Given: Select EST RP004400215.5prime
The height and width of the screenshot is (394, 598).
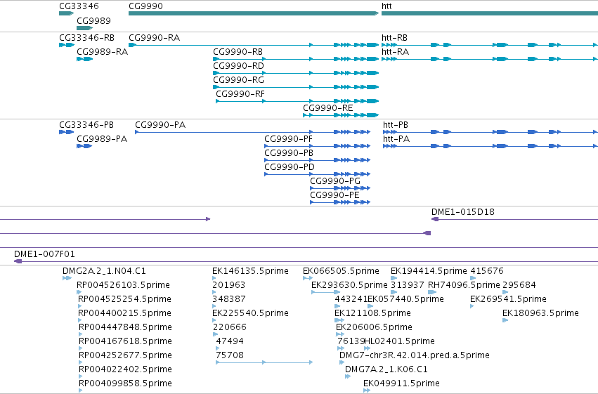Looking at the screenshot, I should coord(124,314).
